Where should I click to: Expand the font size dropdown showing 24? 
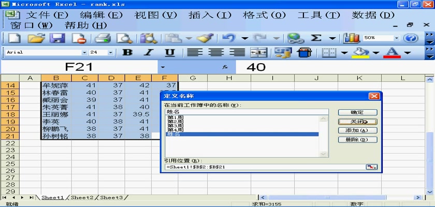112,52
